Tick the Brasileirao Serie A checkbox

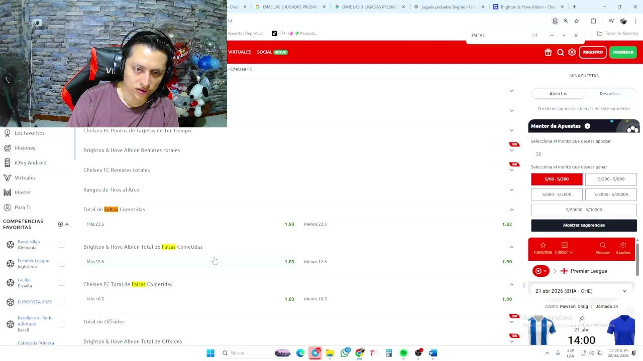coord(62,324)
